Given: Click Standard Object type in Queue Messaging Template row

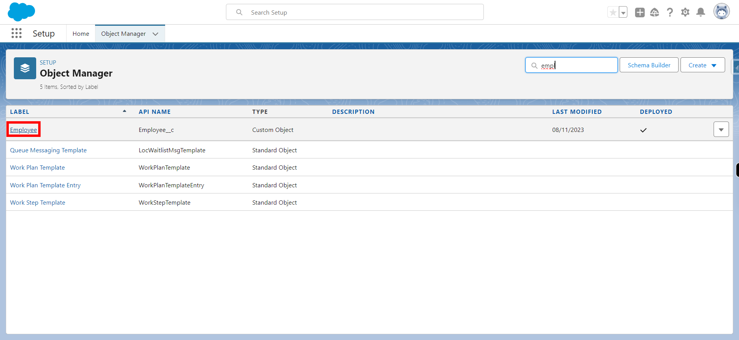Looking at the screenshot, I should coord(274,150).
